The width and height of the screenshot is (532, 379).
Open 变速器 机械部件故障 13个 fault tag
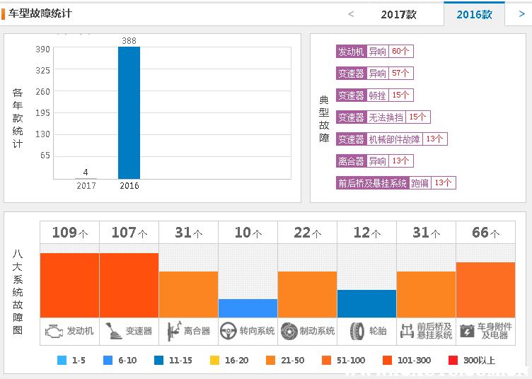391,139
